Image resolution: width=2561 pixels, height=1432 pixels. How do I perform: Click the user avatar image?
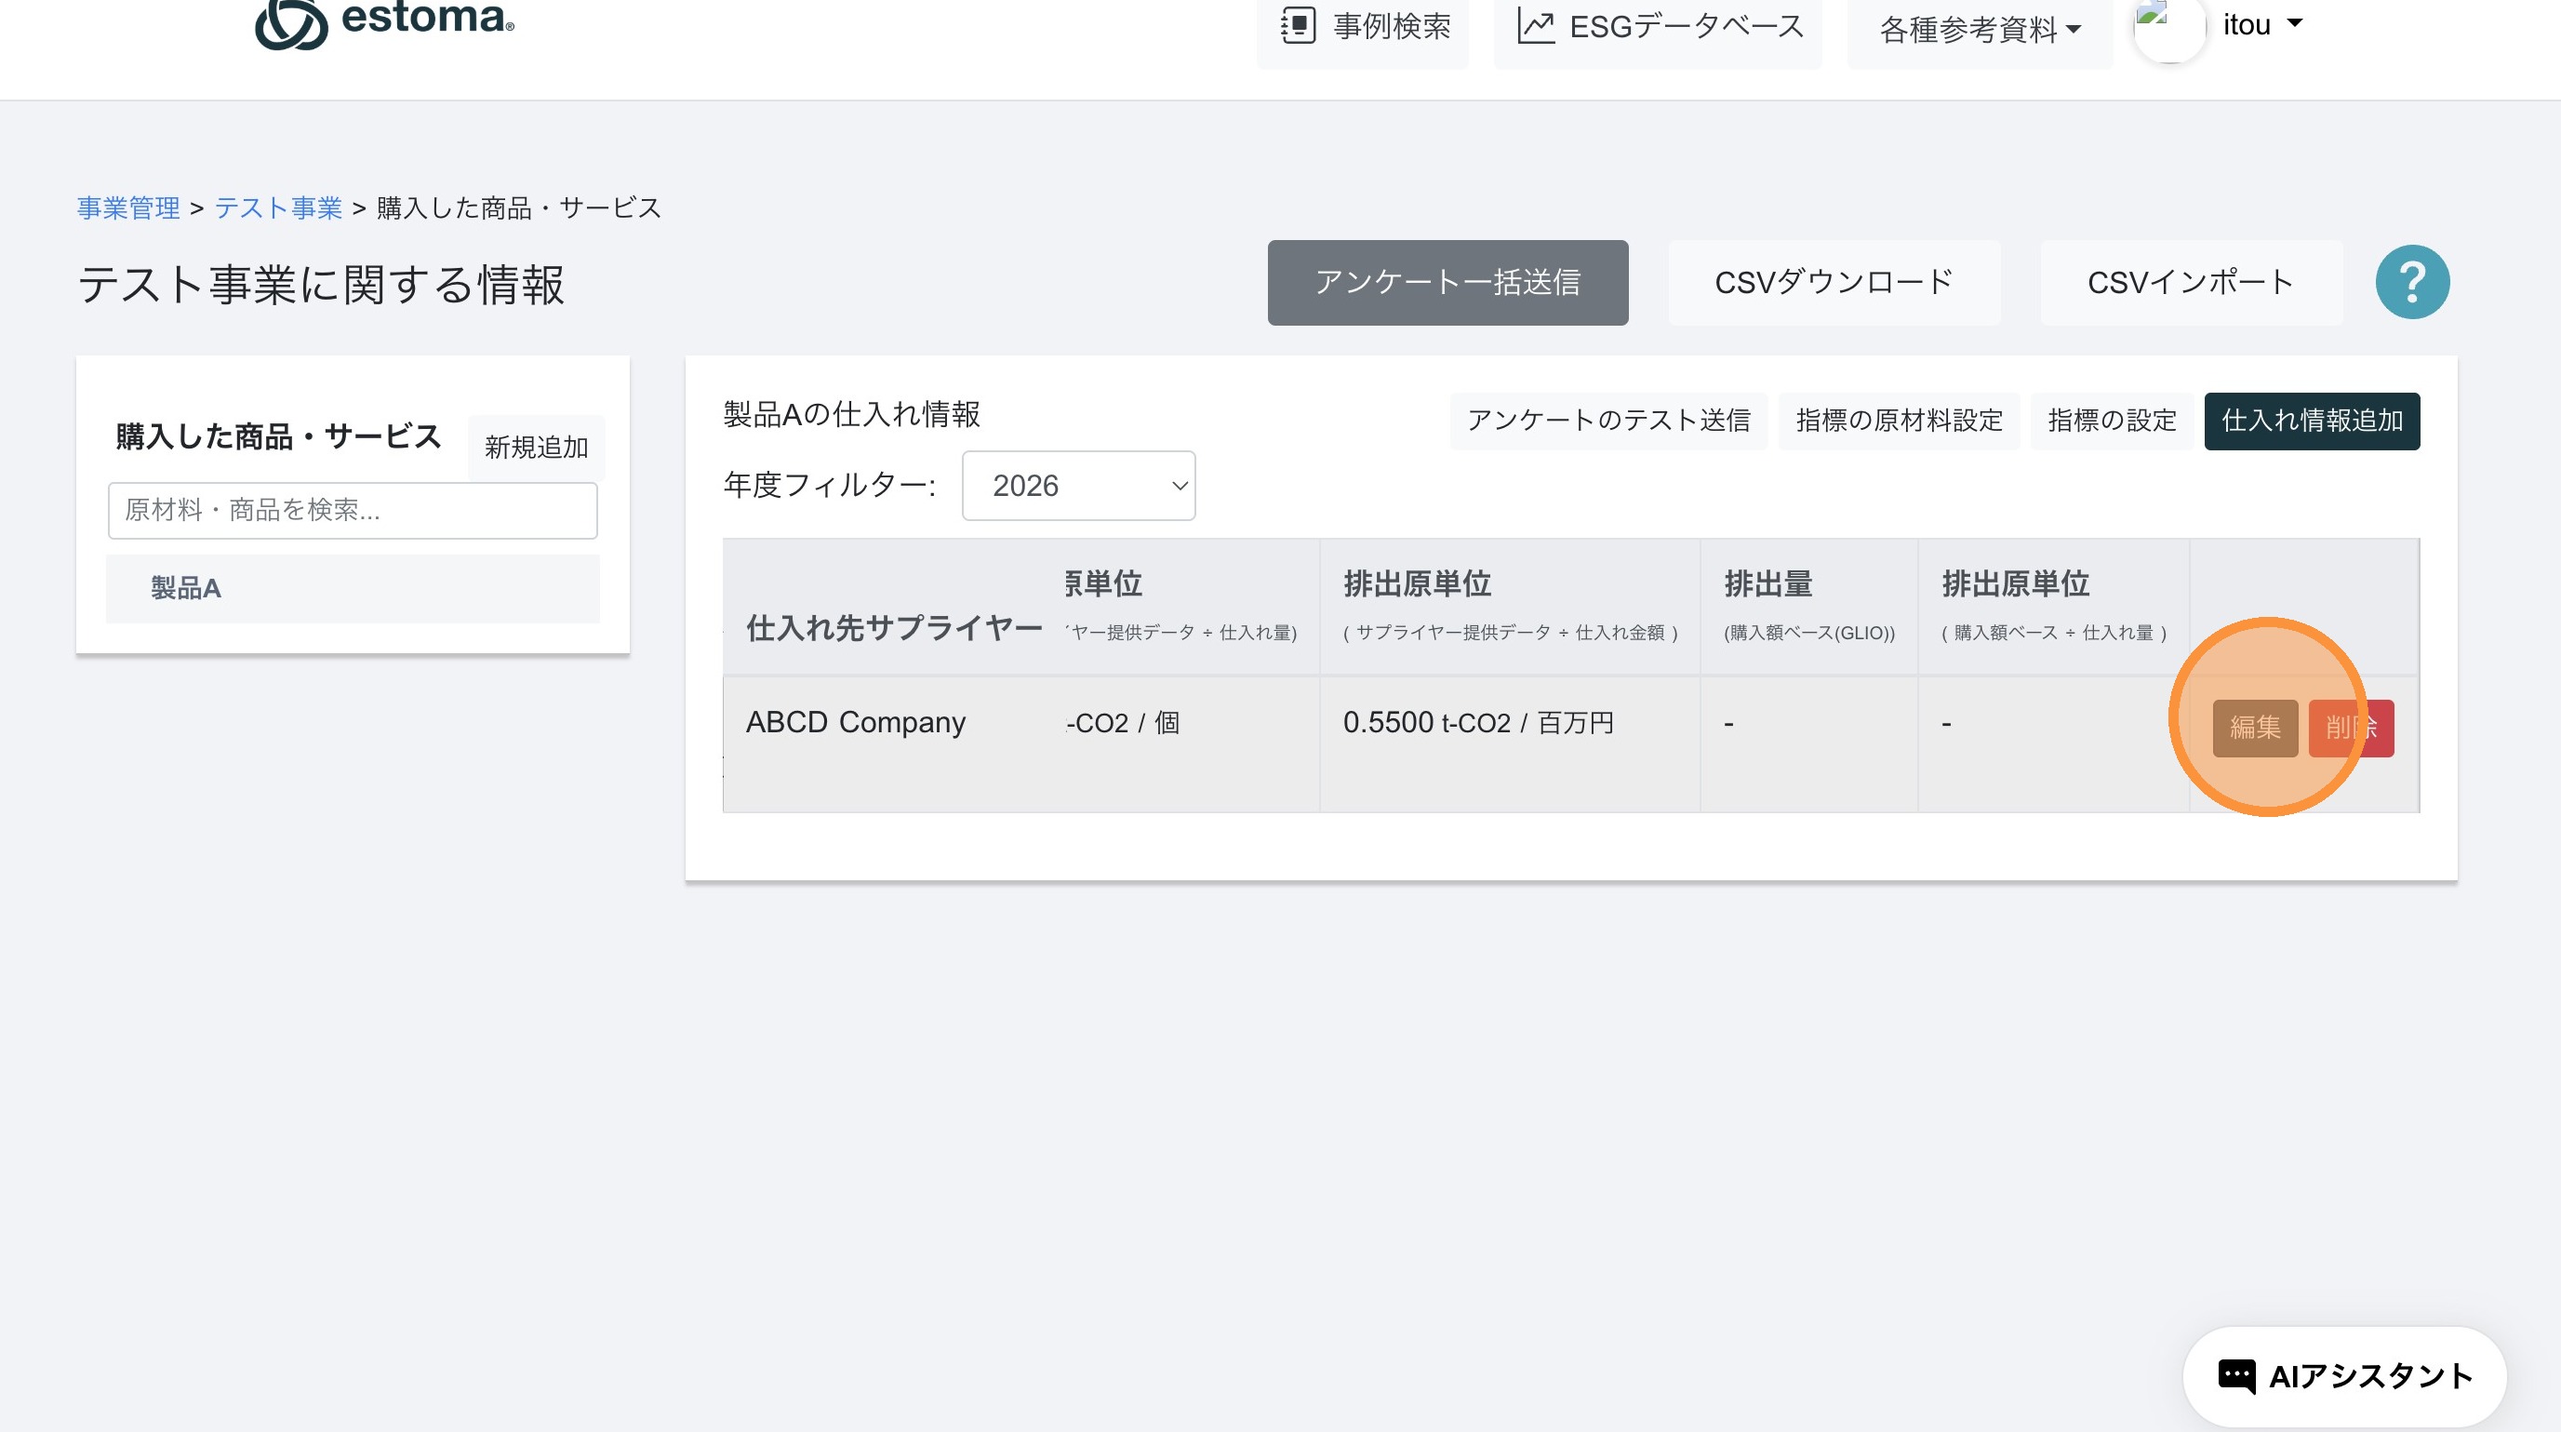2170,28
